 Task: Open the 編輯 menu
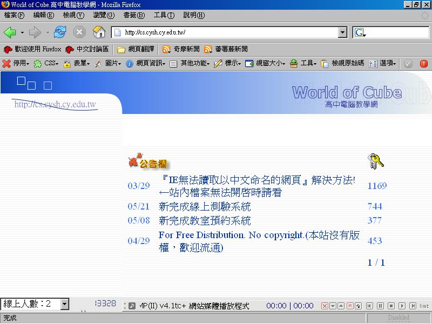[x=44, y=15]
